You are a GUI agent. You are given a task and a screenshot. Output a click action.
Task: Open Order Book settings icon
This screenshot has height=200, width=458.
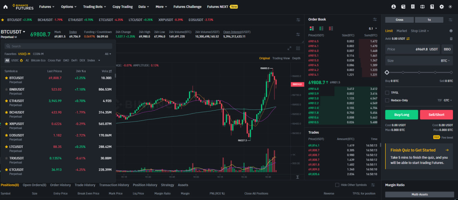tap(375, 19)
